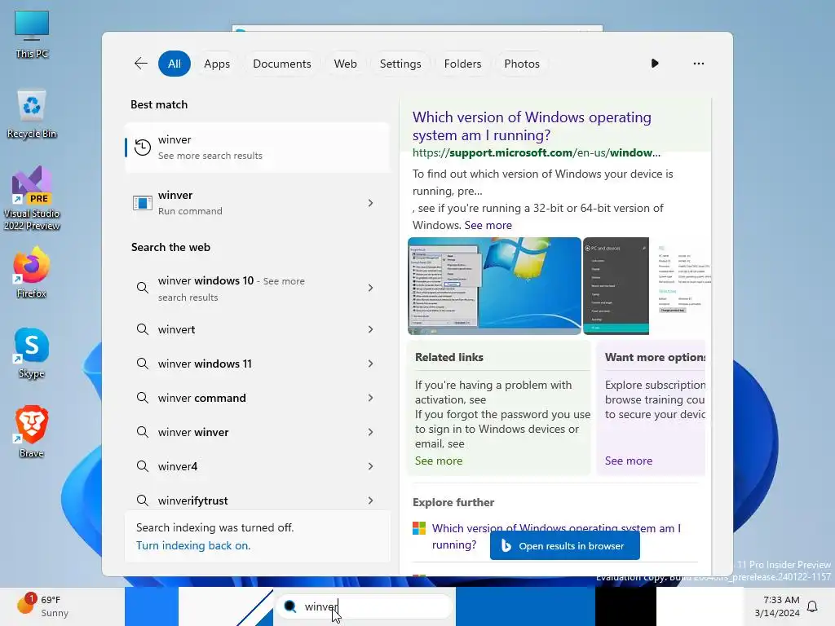Select the winver windows 10 web suggestion
Image resolution: width=835 pixels, height=626 pixels.
click(257, 288)
